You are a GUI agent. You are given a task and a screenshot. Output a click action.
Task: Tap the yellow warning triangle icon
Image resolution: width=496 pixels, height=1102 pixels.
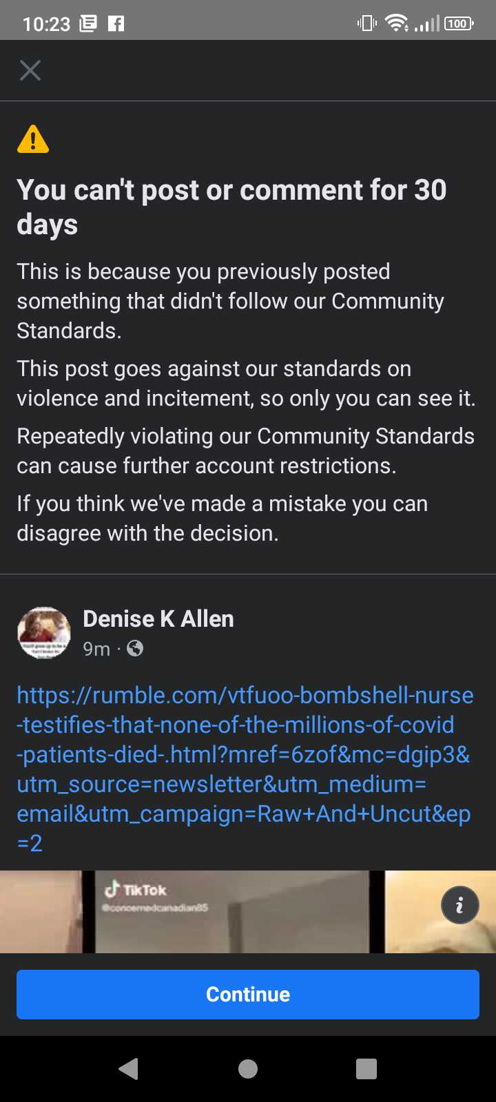click(x=33, y=139)
